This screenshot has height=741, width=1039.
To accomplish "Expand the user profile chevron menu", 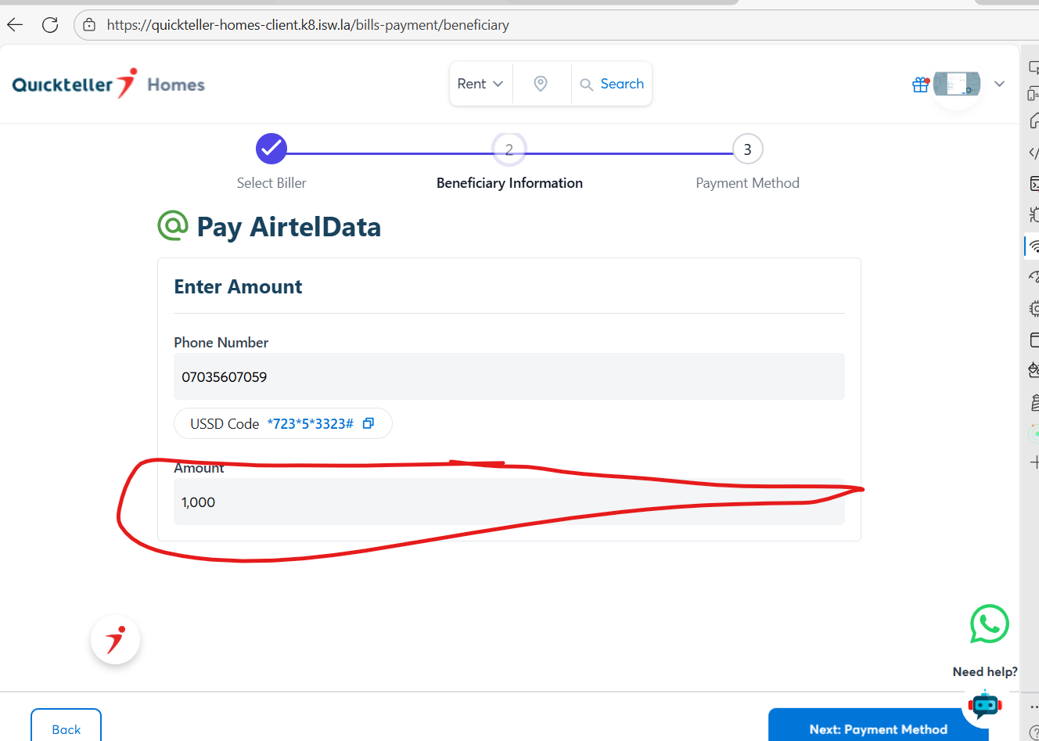I will tap(999, 84).
